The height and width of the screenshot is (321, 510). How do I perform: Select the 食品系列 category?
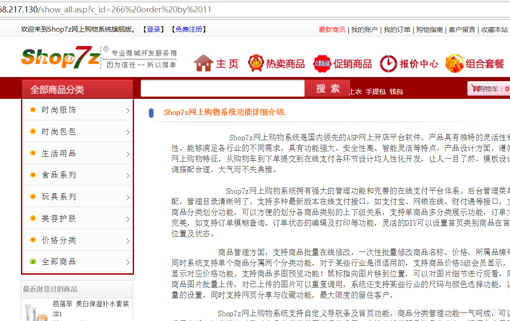(x=59, y=175)
